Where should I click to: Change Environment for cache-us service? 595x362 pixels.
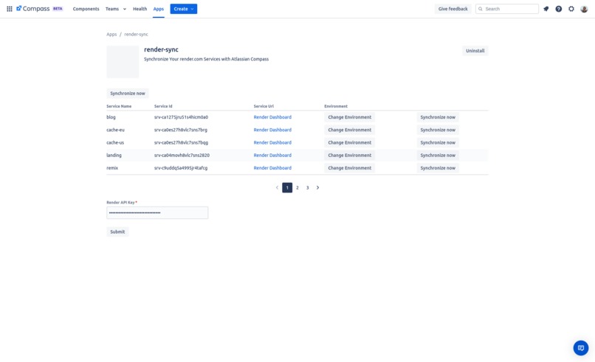[x=349, y=142]
